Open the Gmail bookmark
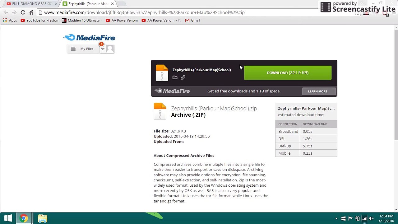This screenshot has height=224, width=398. [192, 21]
